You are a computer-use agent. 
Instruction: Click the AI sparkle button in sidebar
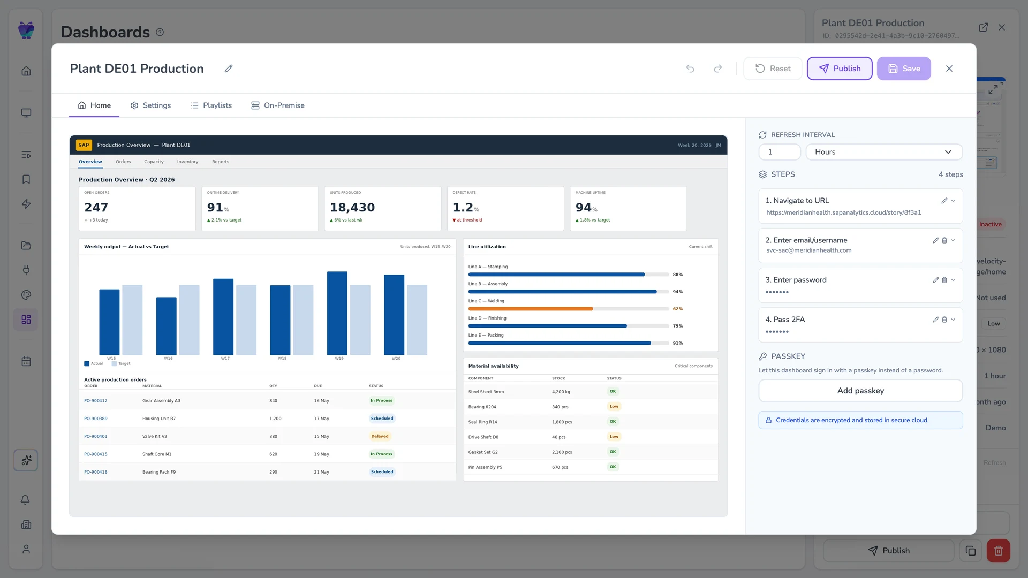[x=26, y=460]
